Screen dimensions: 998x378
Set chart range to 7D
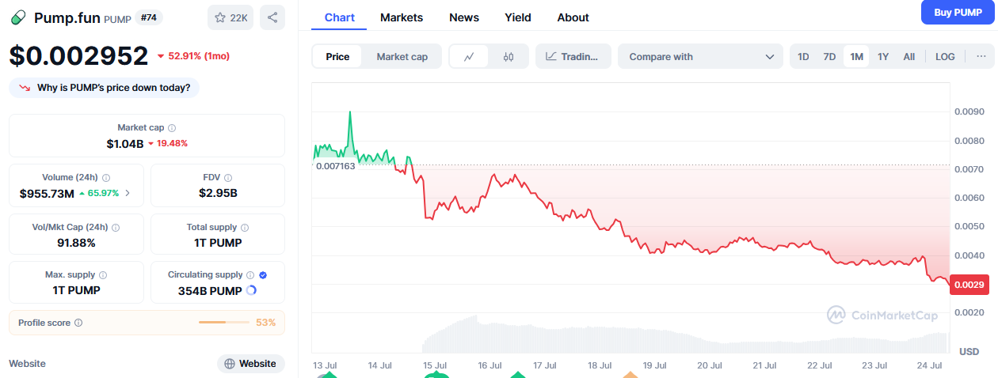click(829, 56)
